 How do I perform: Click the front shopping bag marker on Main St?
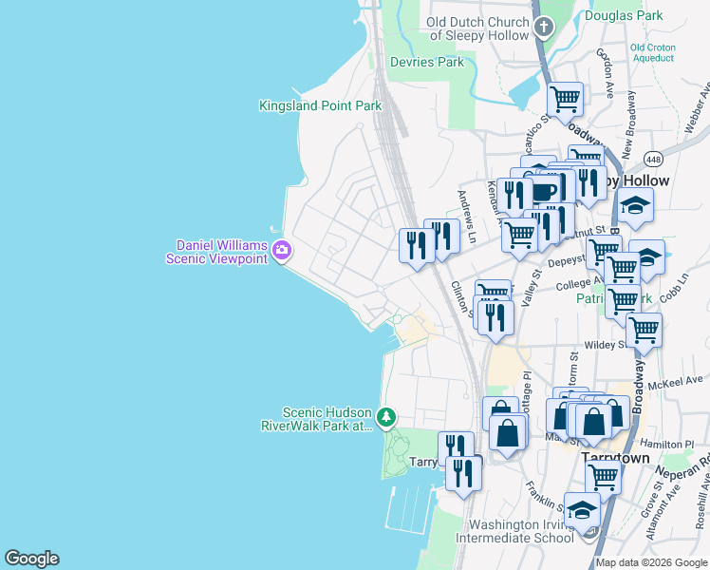(x=593, y=423)
